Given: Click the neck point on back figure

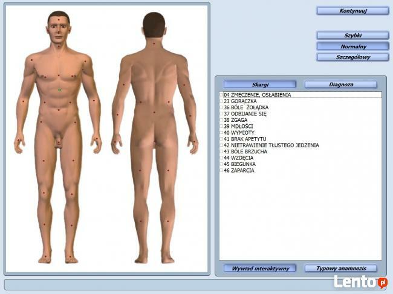Looking at the screenshot, I should point(154,43).
